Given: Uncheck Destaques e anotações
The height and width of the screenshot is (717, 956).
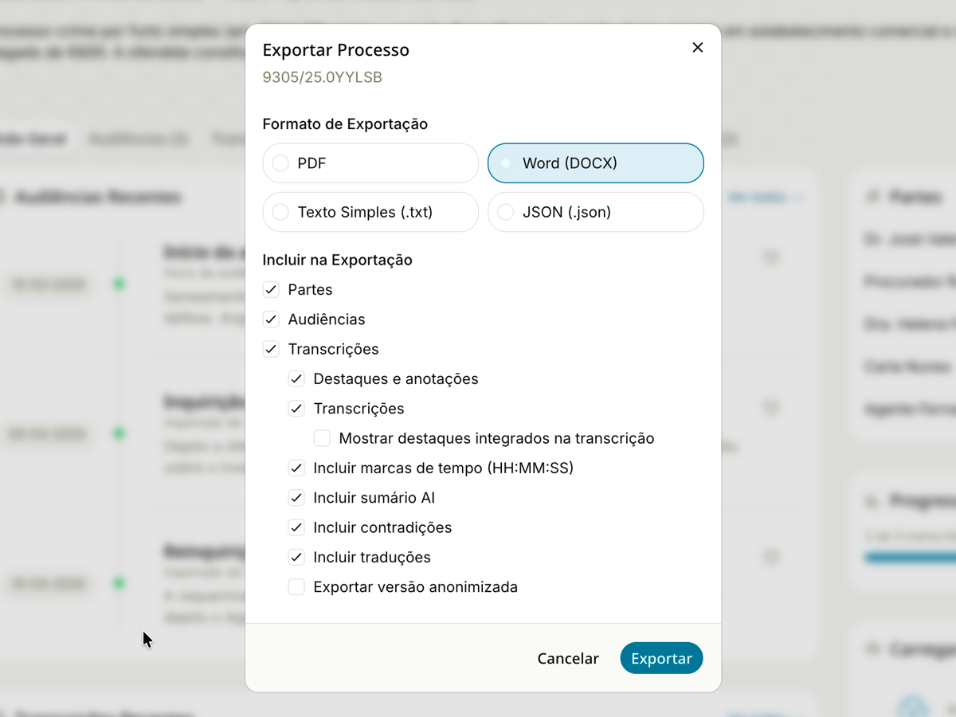Looking at the screenshot, I should (296, 378).
